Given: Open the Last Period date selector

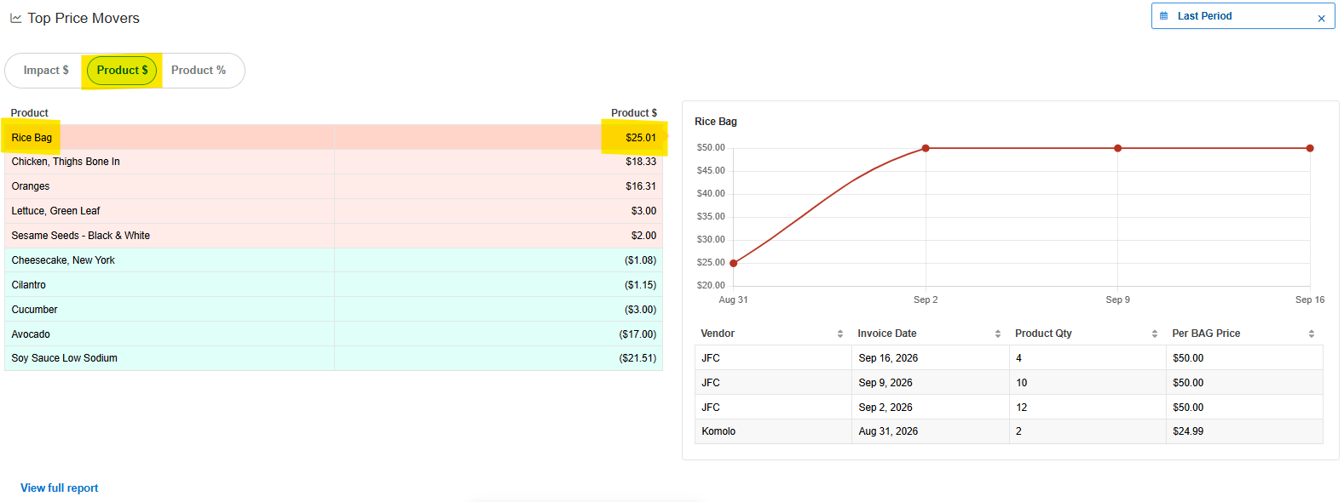Looking at the screenshot, I should pyautogui.click(x=1243, y=16).
